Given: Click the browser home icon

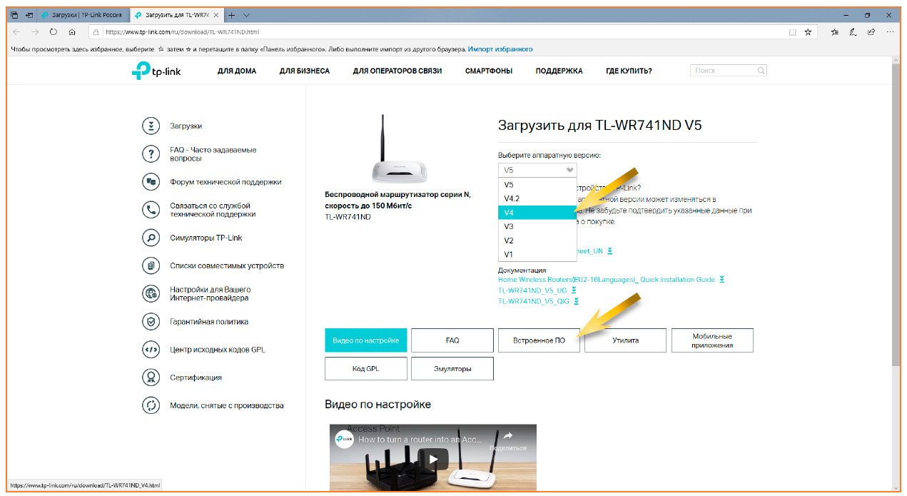Looking at the screenshot, I should tap(72, 32).
